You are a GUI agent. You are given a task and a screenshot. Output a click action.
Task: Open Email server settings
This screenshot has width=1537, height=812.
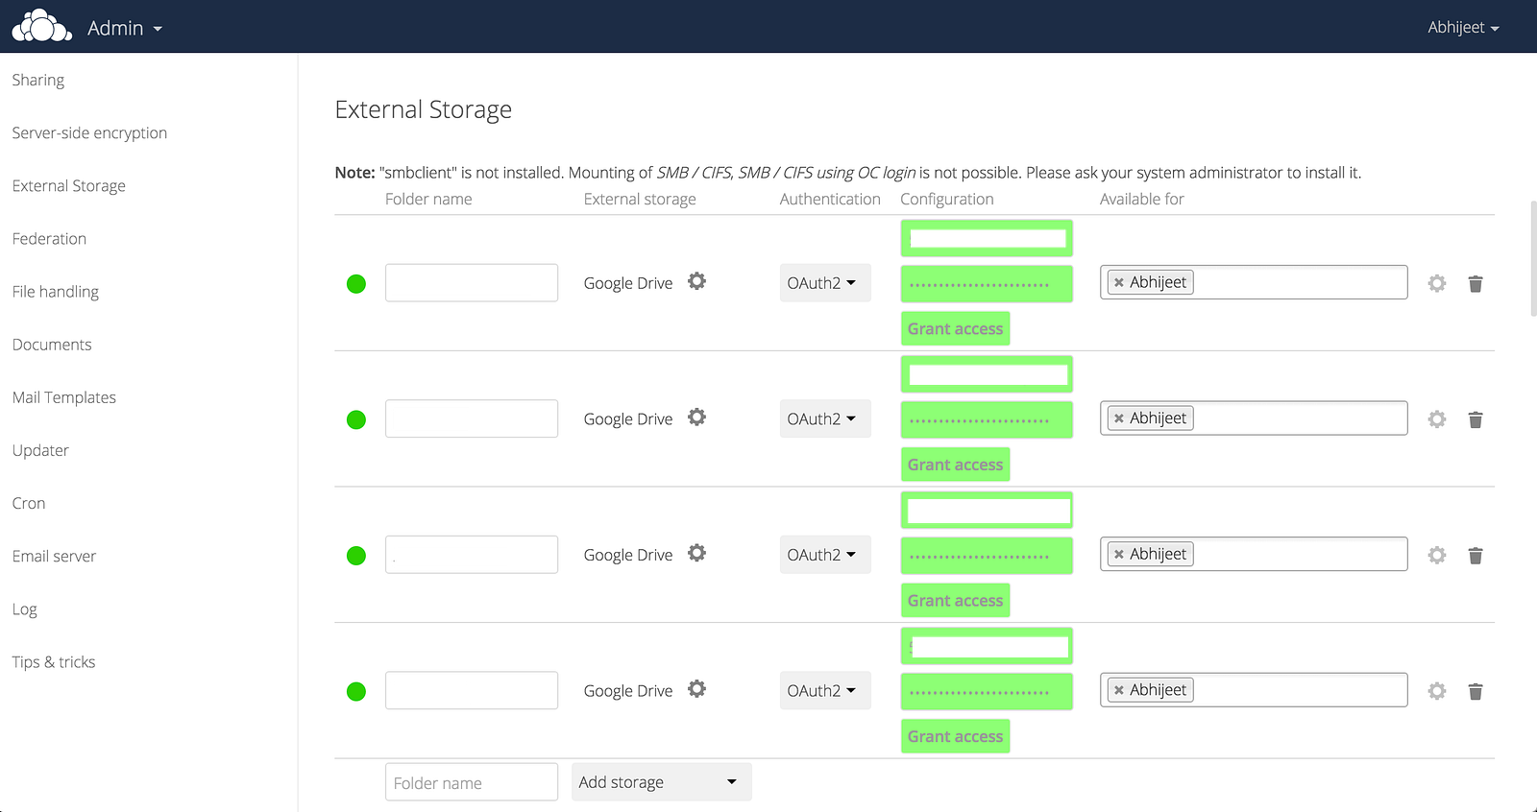(54, 555)
